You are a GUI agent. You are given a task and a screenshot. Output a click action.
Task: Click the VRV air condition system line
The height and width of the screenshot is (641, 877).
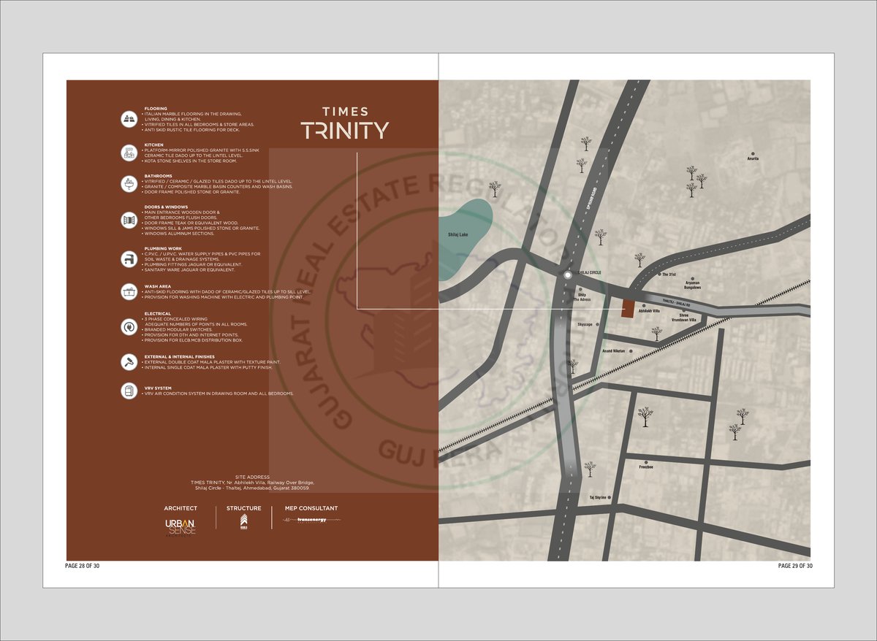tap(218, 394)
